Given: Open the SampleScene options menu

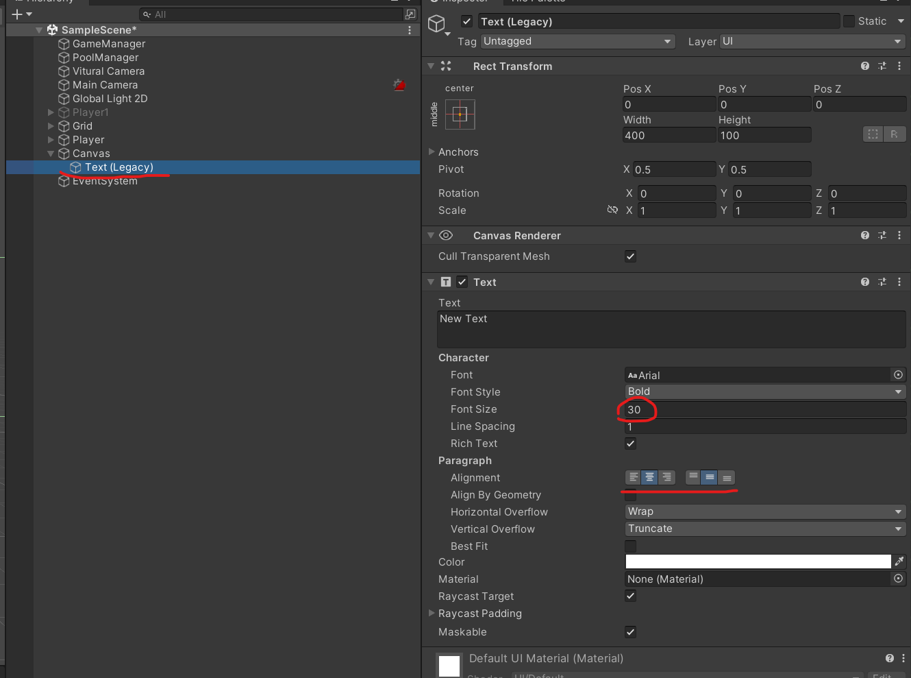Looking at the screenshot, I should tap(410, 30).
